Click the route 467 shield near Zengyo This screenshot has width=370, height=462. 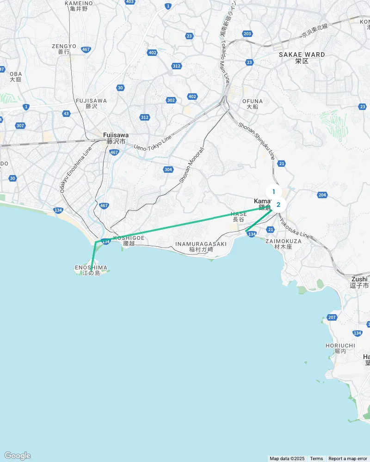pyautogui.click(x=86, y=49)
